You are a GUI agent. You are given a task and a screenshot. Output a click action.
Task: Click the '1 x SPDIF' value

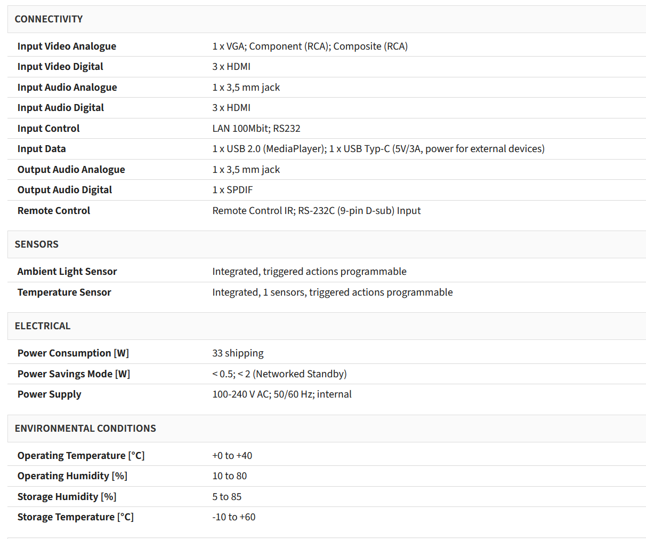click(232, 190)
